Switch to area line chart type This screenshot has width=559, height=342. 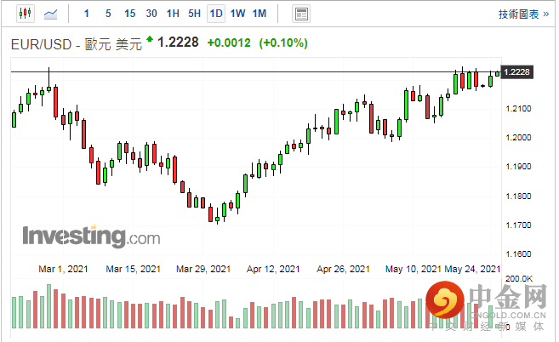click(52, 14)
